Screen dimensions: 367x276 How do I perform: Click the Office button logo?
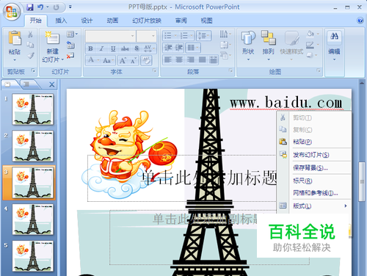pyautogui.click(x=12, y=12)
